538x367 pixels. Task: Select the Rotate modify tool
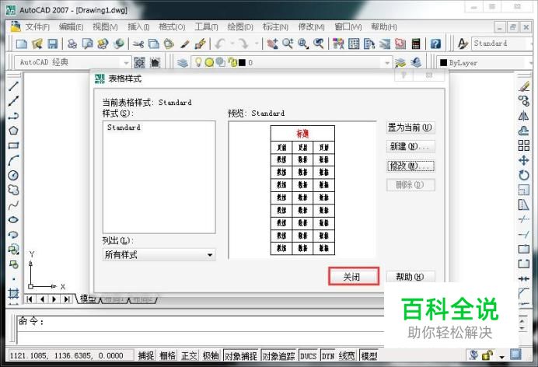pyautogui.click(x=523, y=175)
